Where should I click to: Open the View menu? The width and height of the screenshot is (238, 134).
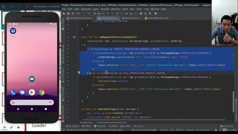click(77, 9)
